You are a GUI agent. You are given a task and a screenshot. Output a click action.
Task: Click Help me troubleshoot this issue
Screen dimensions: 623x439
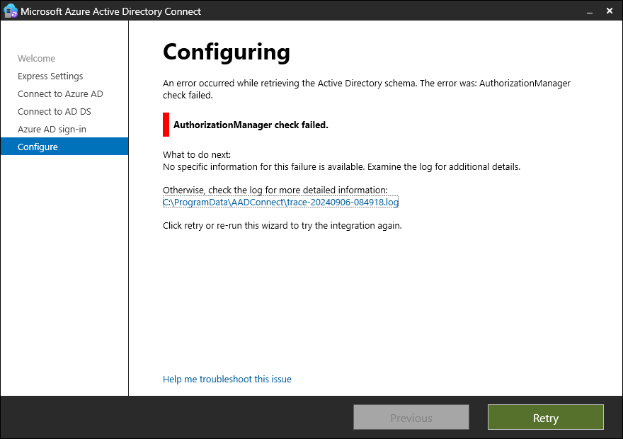point(227,379)
